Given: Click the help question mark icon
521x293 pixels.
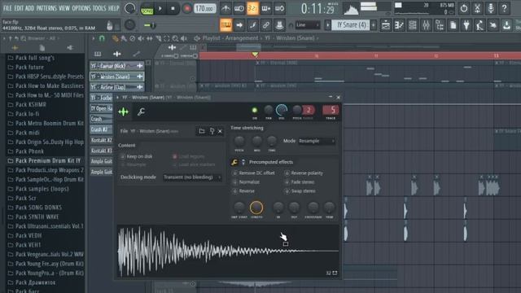Looking at the screenshot, I should pos(504,8).
